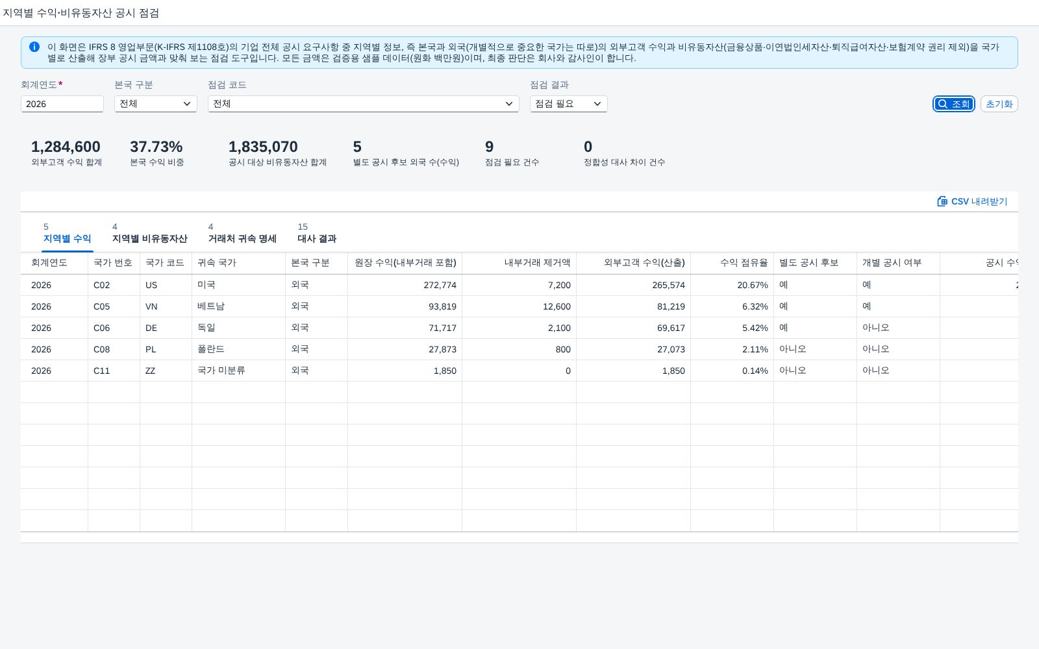Click the 71,717 ledger revenue cell
Viewport: 1039px width, 649px height.
pyautogui.click(x=405, y=328)
